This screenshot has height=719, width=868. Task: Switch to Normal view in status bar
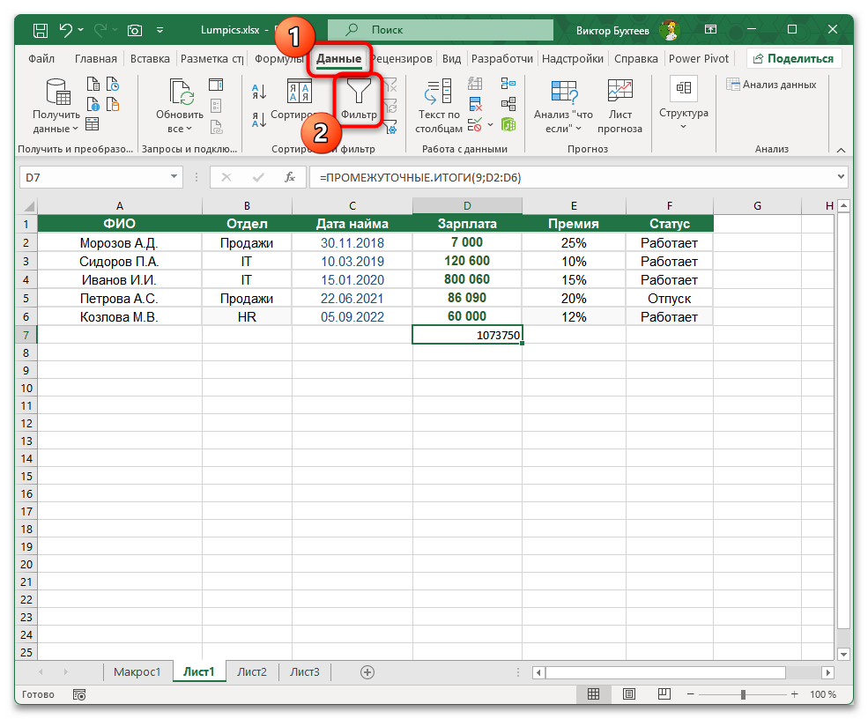tap(594, 694)
